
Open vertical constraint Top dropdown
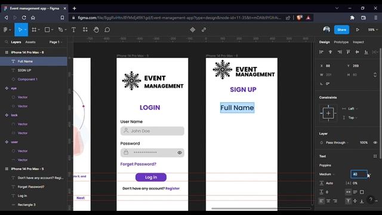(x=353, y=118)
